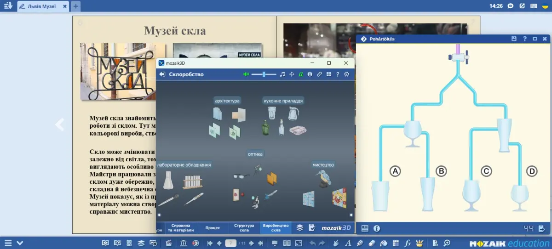Switch to Структура скла tab
This screenshot has height=249, width=552.
(244, 228)
